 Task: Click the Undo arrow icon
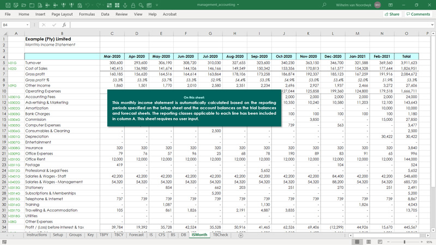(88, 5)
